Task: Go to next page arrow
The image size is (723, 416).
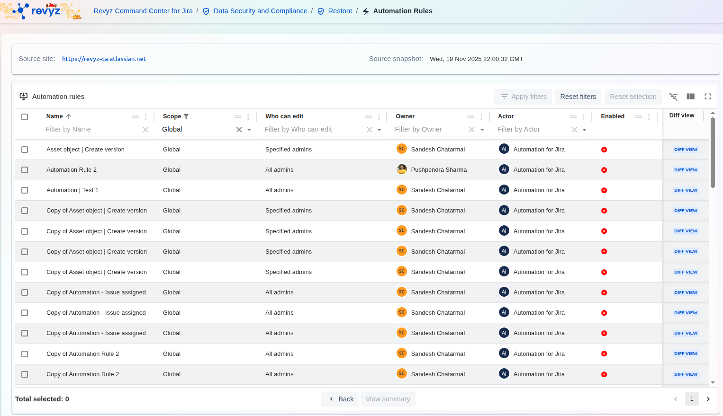Action: tap(708, 399)
